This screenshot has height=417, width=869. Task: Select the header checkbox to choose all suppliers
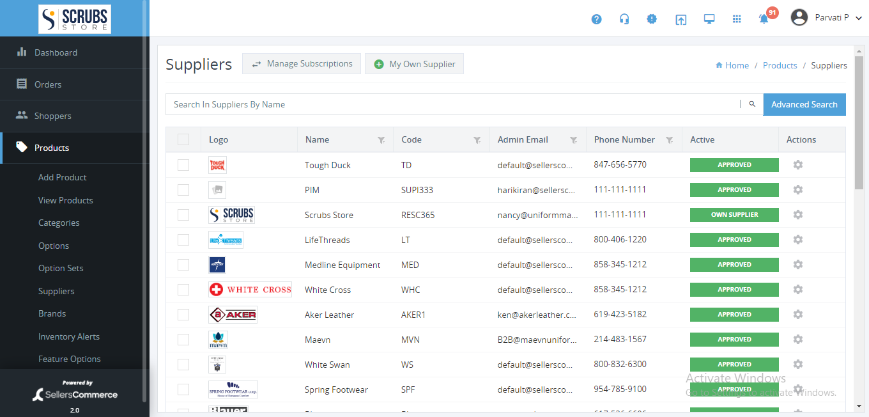(183, 139)
